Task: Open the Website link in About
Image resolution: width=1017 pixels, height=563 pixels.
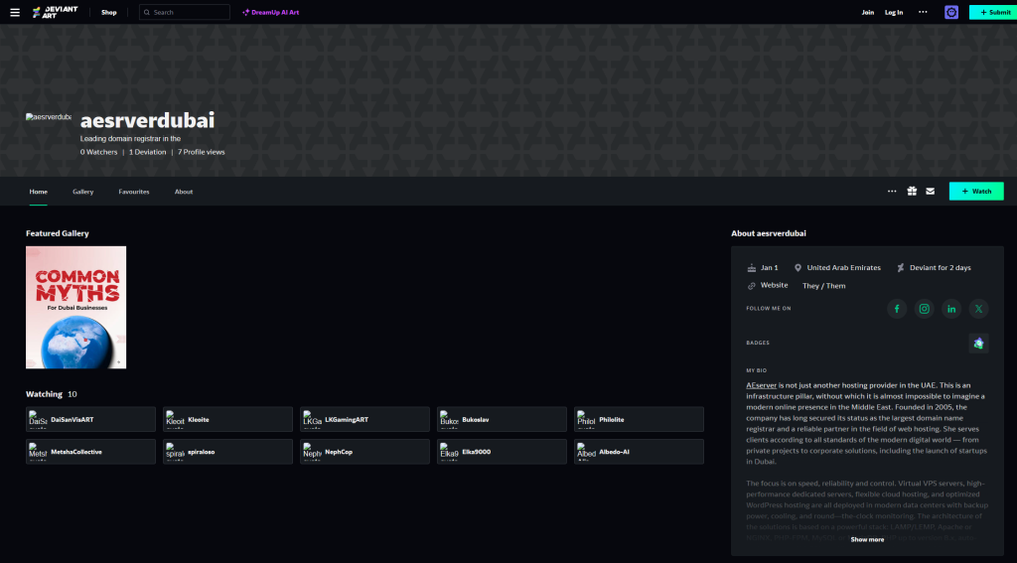Action: [775, 285]
